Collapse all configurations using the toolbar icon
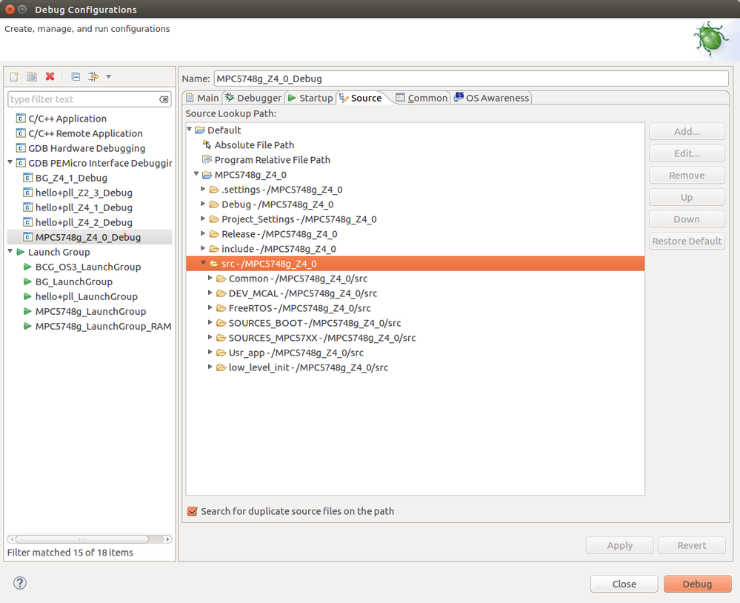The height and width of the screenshot is (603, 740). point(76,76)
